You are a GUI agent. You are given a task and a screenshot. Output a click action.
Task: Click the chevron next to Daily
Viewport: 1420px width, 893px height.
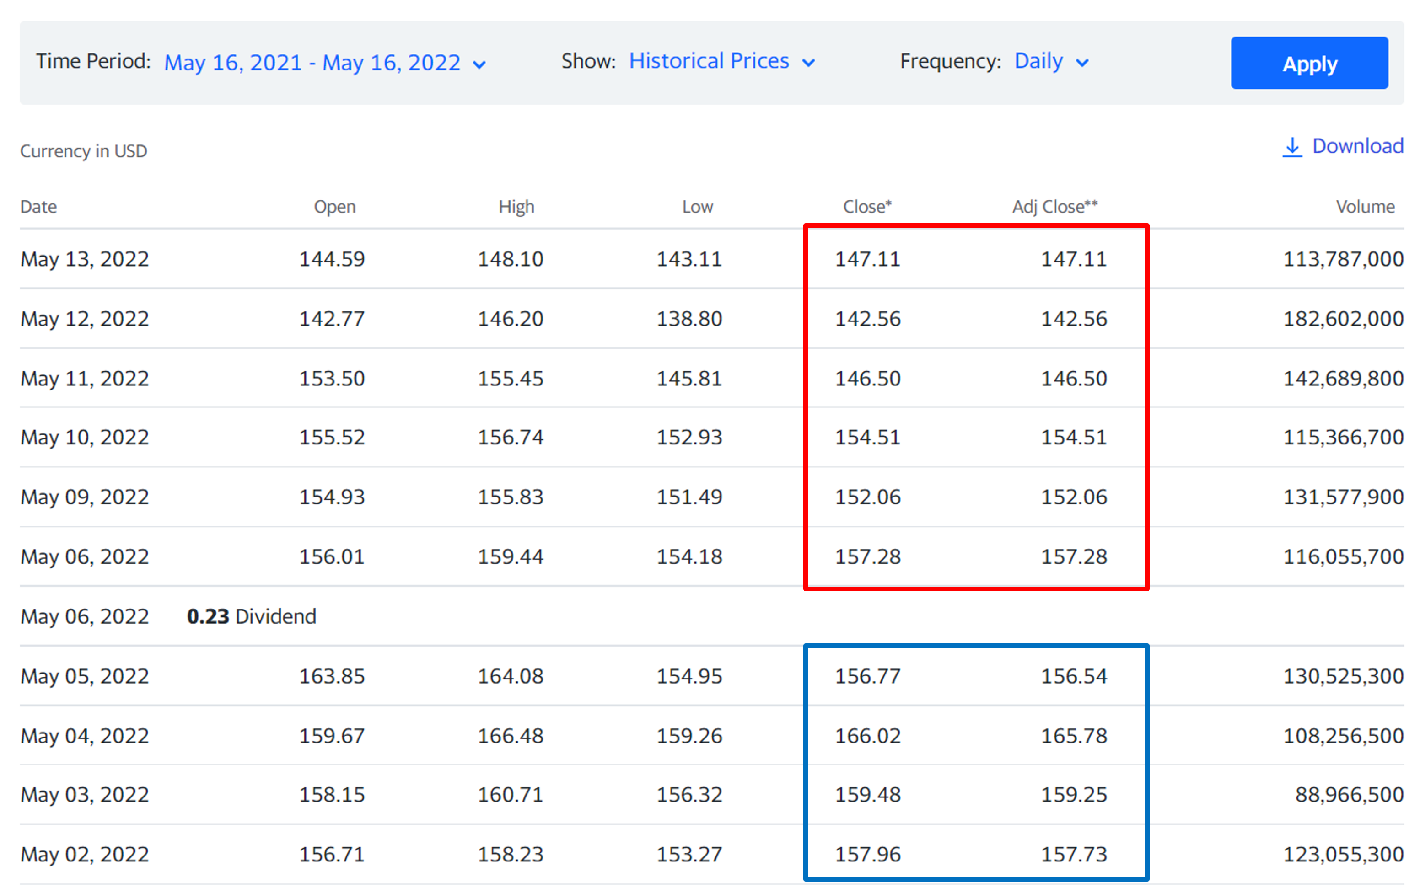pyautogui.click(x=1082, y=63)
